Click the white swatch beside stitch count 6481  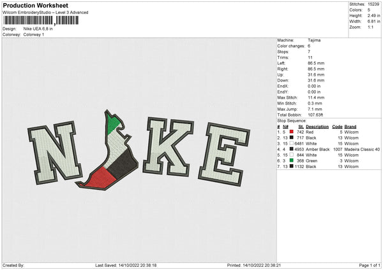click(x=292, y=143)
